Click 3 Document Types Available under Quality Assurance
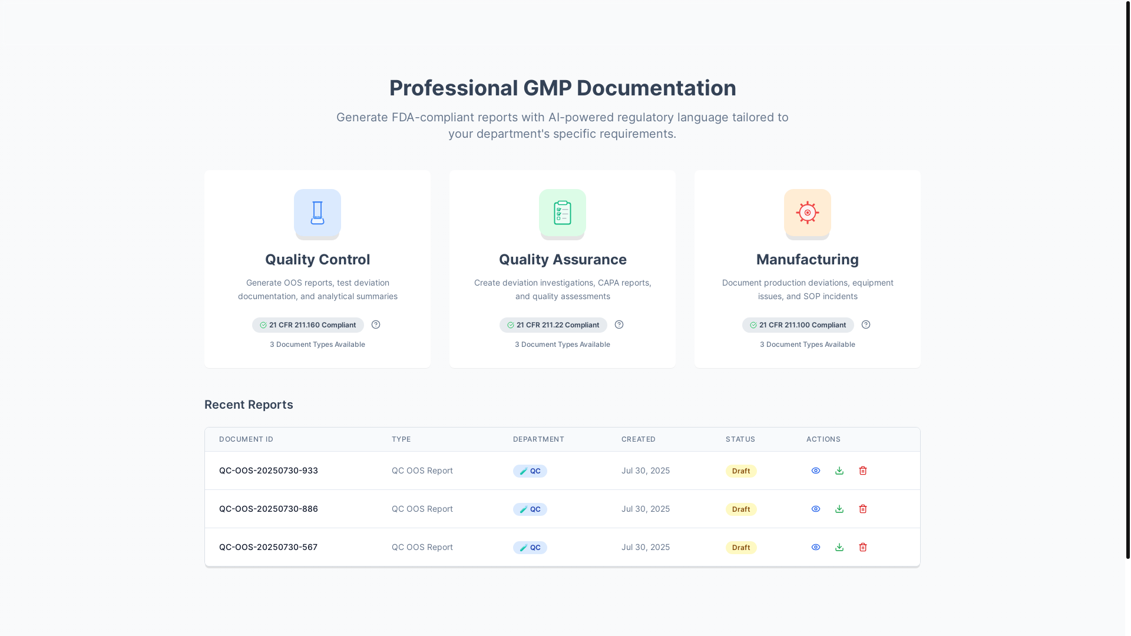This screenshot has height=636, width=1131. tap(563, 344)
